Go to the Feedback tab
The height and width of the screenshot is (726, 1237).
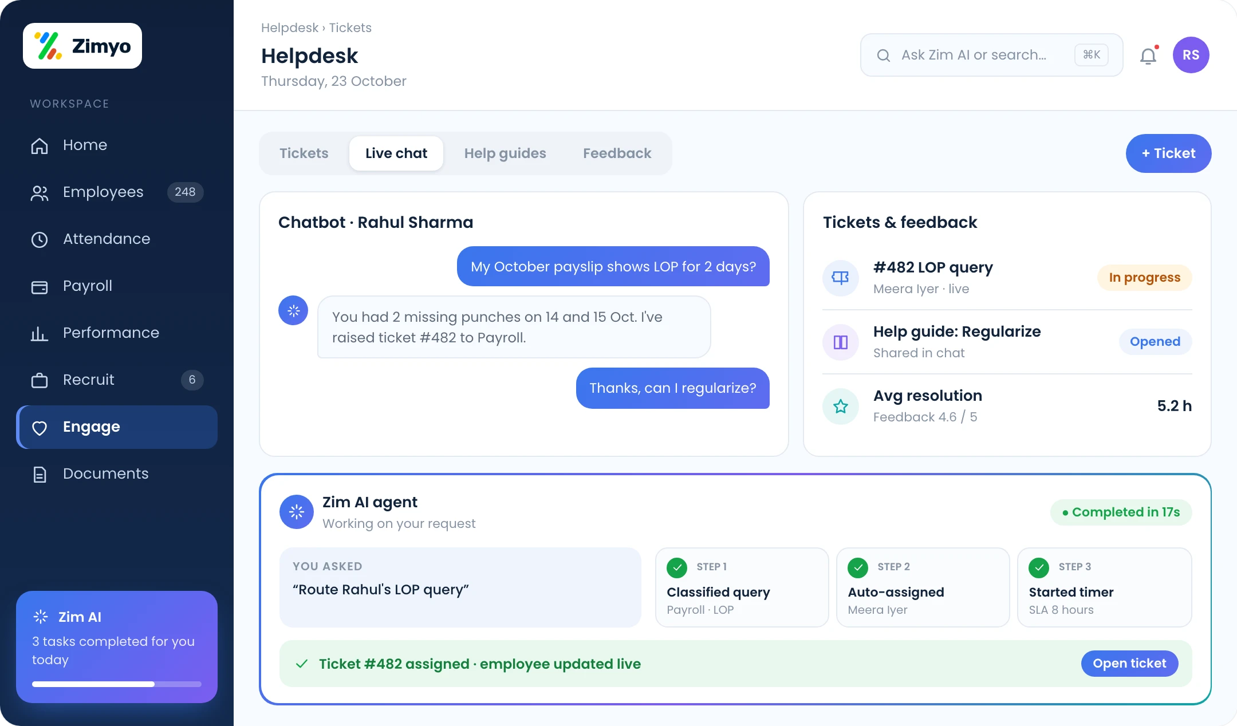(617, 153)
